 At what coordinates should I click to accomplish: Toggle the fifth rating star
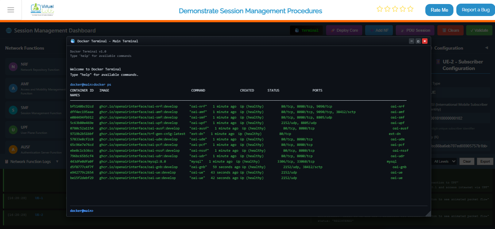pyautogui.click(x=410, y=9)
